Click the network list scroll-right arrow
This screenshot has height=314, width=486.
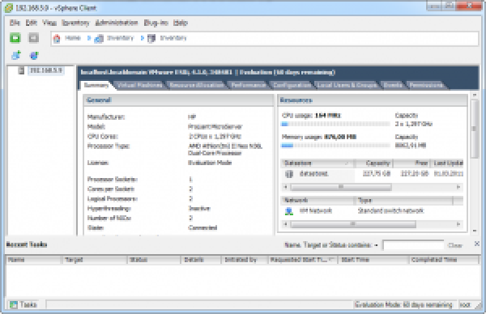(x=458, y=224)
